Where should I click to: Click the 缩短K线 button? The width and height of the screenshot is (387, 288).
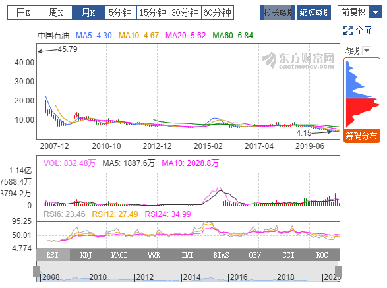[x=314, y=13]
